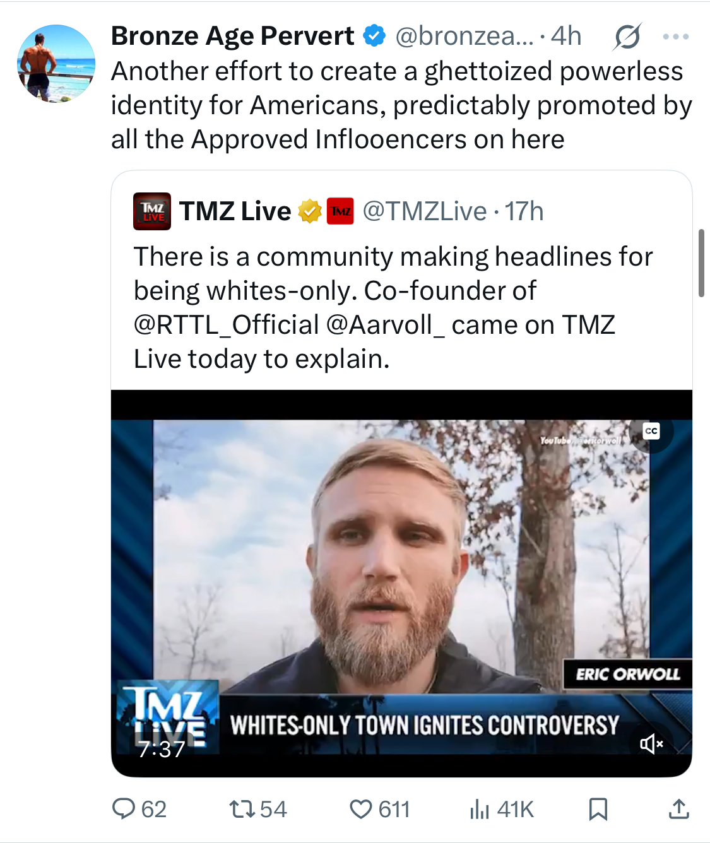Follow the @RTTL_Official mention link
This screenshot has height=843, width=710.
tap(227, 325)
